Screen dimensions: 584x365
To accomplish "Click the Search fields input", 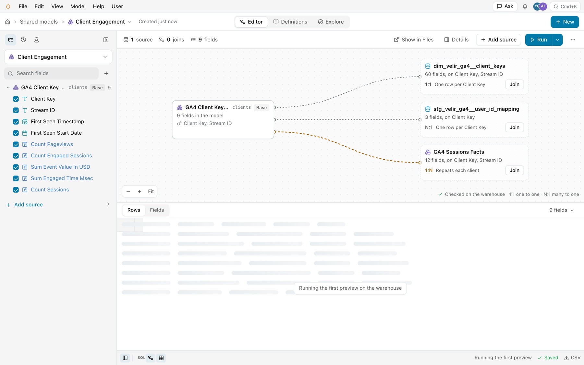I will (x=52, y=73).
